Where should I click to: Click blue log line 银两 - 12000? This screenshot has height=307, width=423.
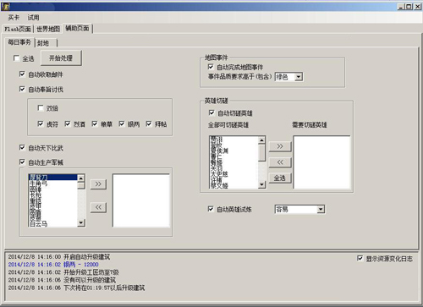coord(53,265)
